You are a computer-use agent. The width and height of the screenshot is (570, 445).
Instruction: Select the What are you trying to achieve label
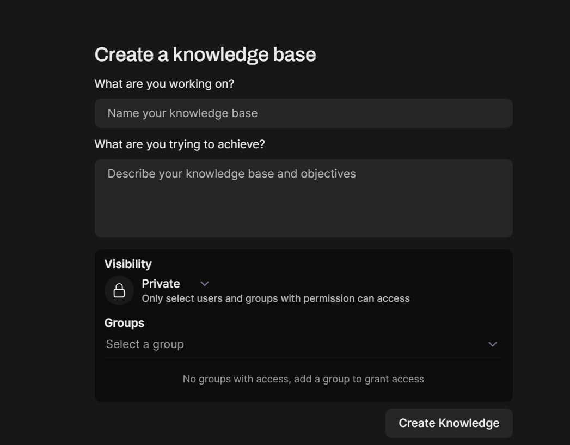(180, 144)
